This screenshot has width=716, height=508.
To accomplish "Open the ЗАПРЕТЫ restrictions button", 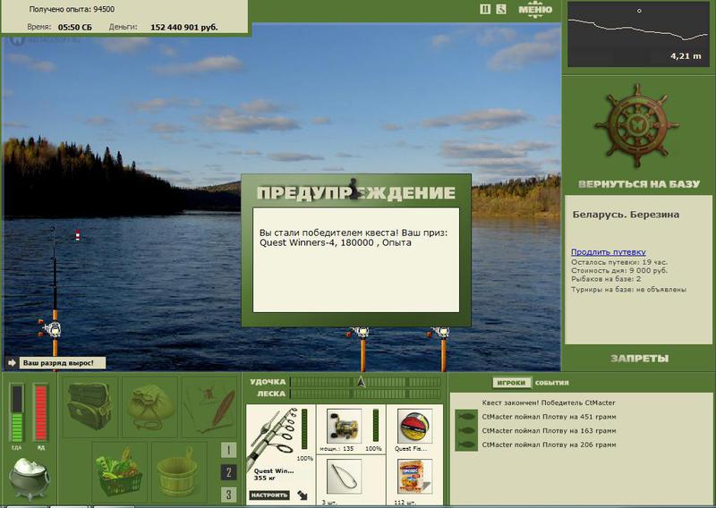I will [639, 359].
